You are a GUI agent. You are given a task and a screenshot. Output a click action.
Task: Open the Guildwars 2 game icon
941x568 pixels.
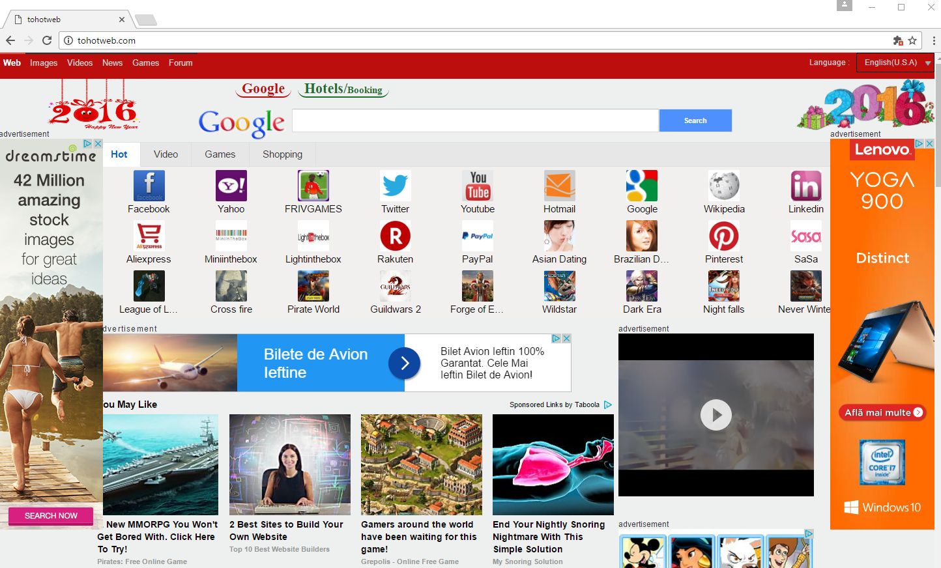click(x=396, y=286)
